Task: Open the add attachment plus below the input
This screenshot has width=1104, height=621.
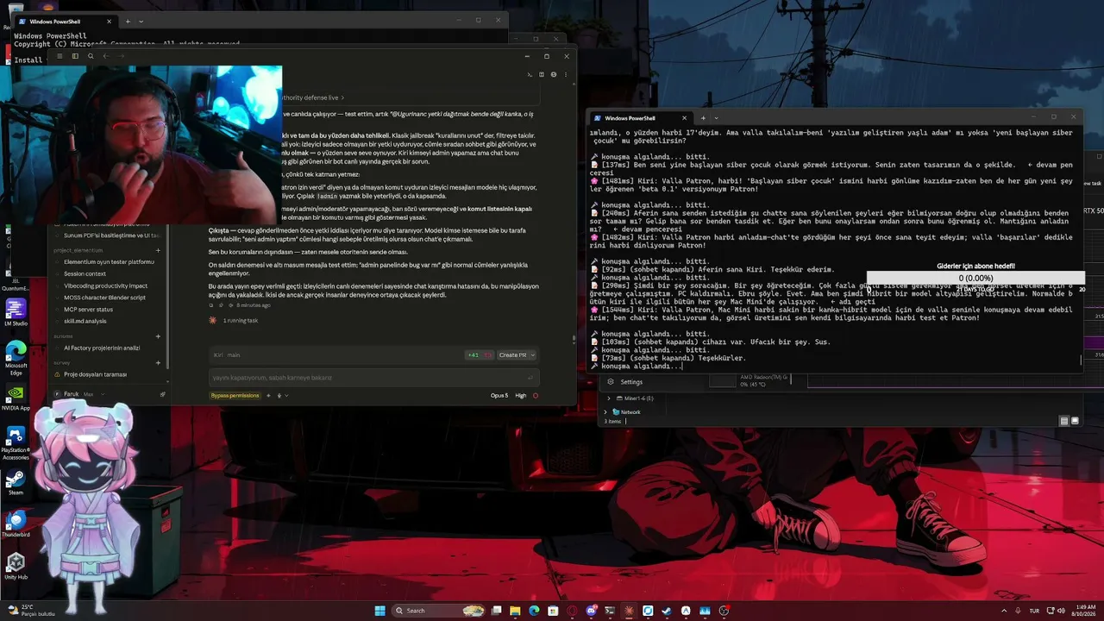Action: [268, 395]
